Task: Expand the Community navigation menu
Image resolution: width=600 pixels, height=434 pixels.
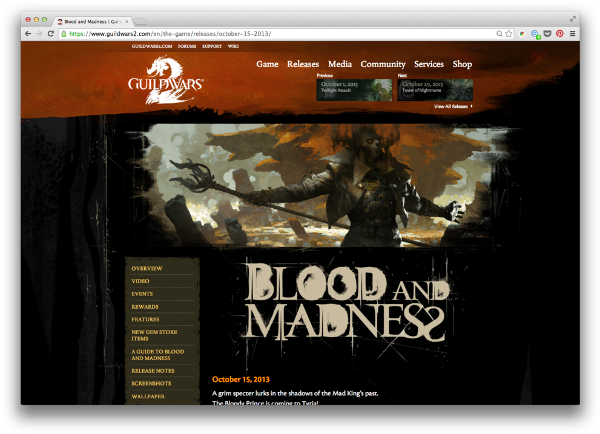Action: pos(383,64)
